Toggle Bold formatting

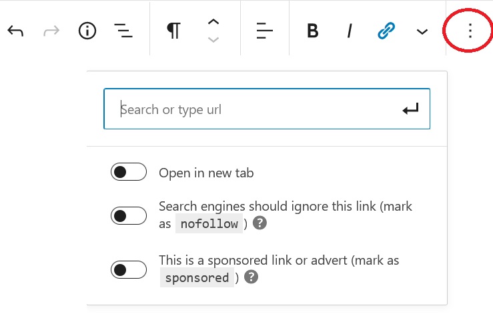312,31
